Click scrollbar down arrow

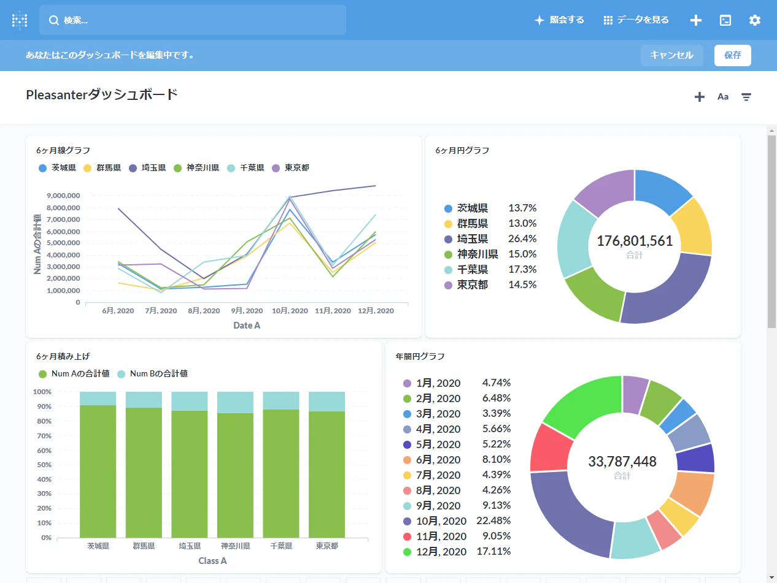[771, 577]
